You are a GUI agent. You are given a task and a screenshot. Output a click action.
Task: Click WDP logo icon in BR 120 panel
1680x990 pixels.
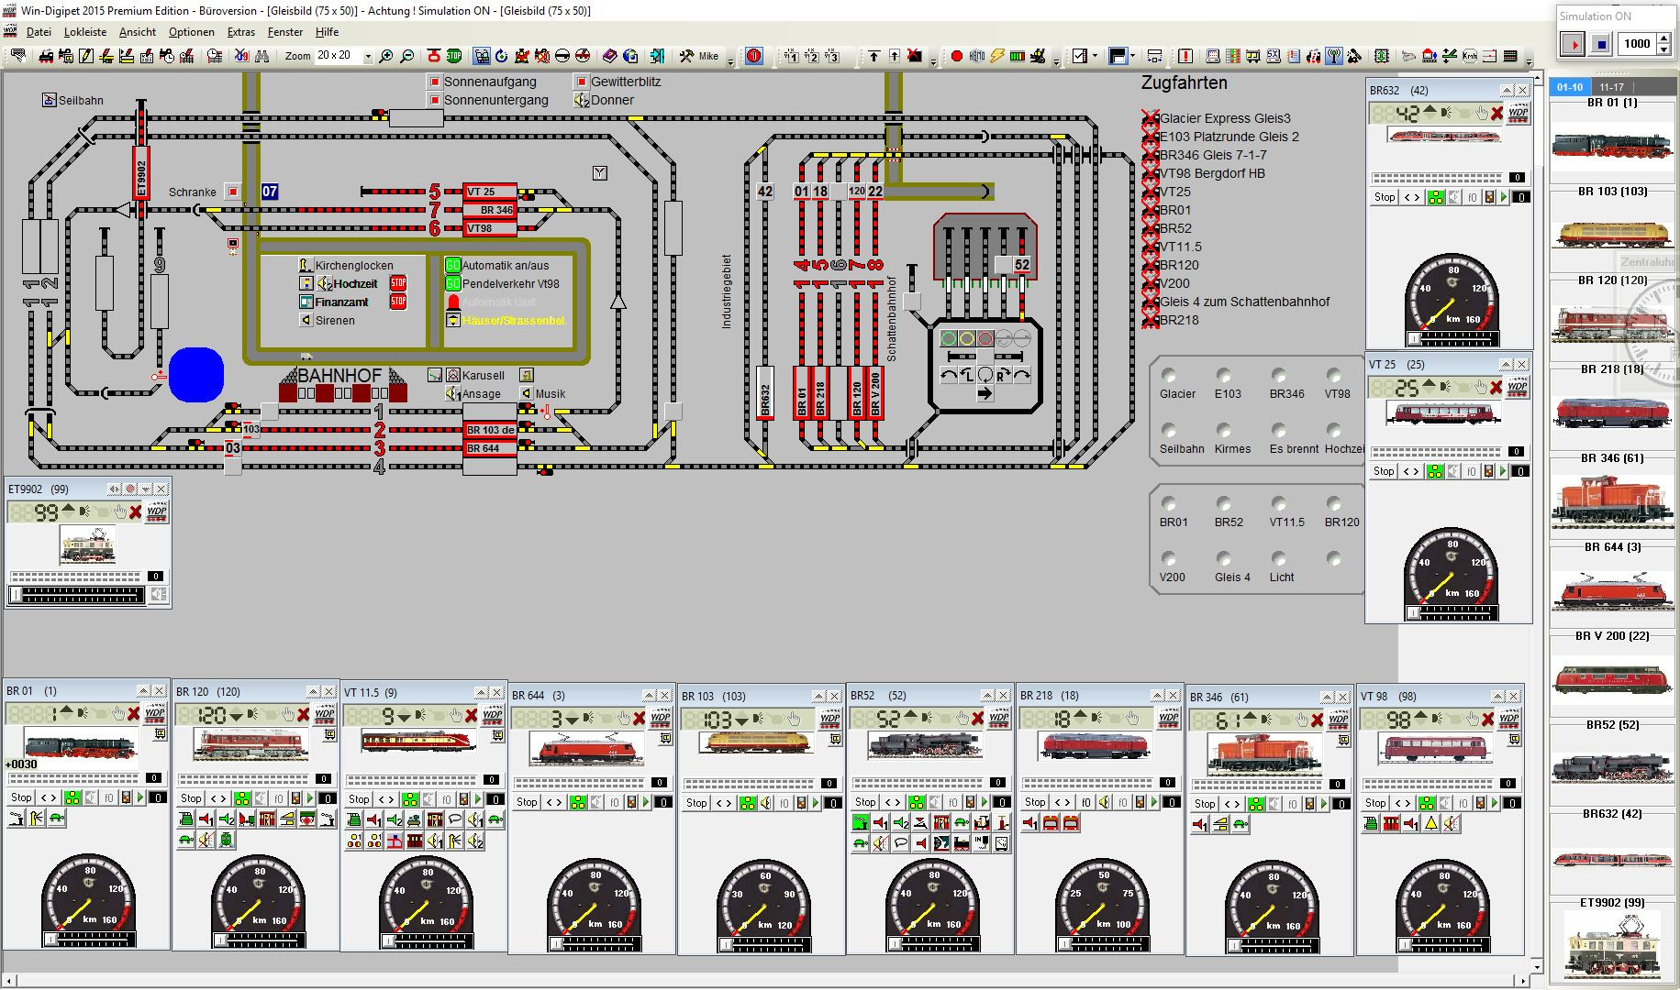(x=324, y=715)
